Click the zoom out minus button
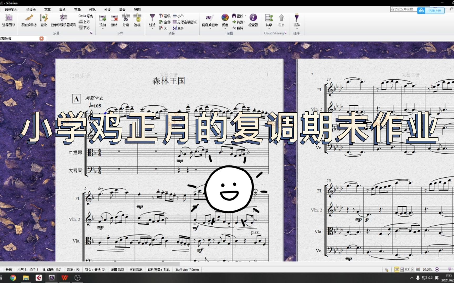The image size is (454, 283). (x=437, y=269)
